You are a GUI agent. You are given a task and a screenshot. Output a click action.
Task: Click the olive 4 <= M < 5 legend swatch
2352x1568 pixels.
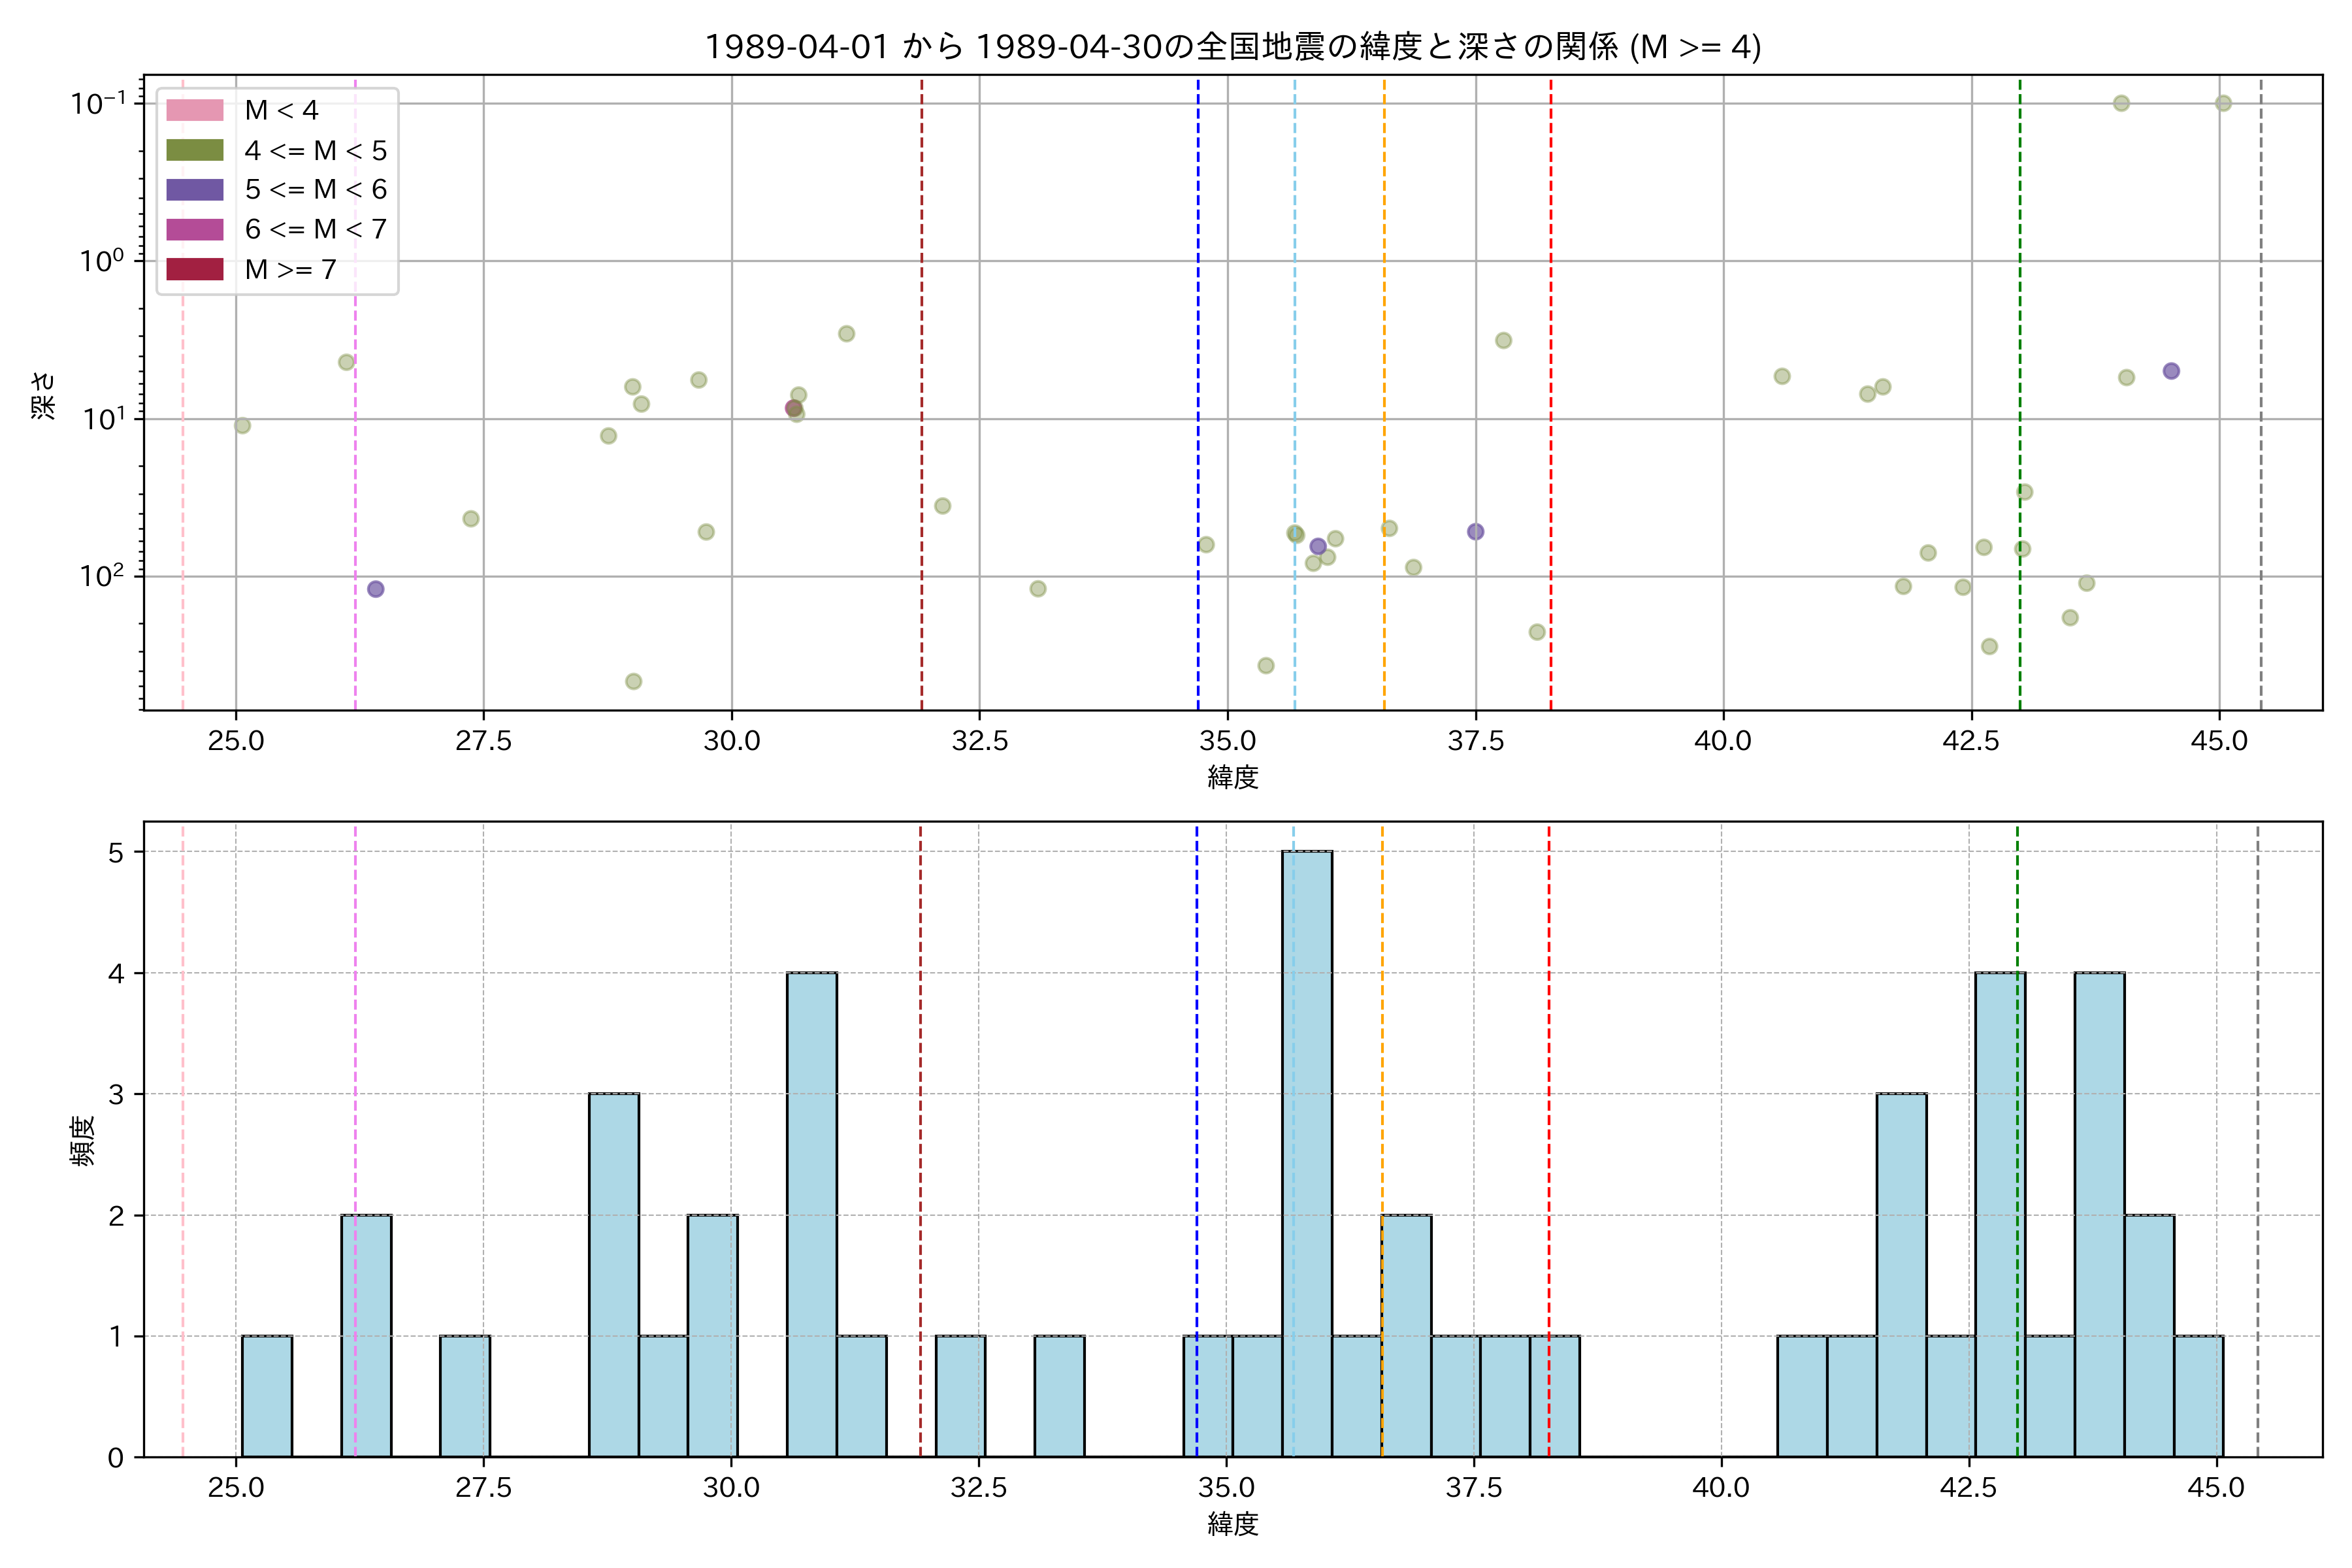point(195,150)
